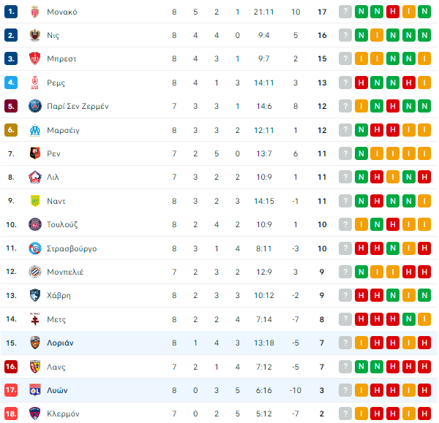Click the Παρί Σεν Ζερμέν club logo
The width and height of the screenshot is (439, 423).
(35, 106)
